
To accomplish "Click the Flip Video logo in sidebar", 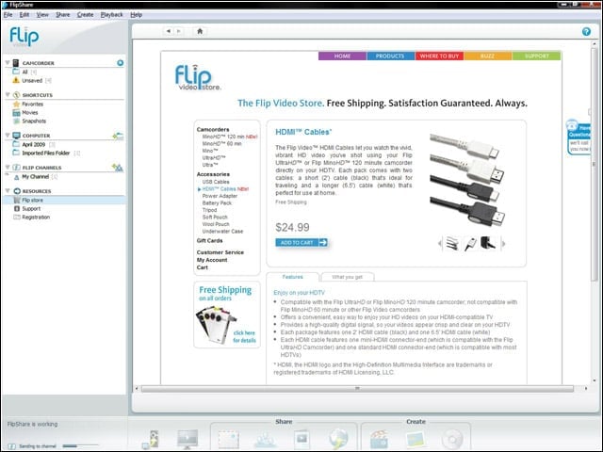I will [x=24, y=37].
